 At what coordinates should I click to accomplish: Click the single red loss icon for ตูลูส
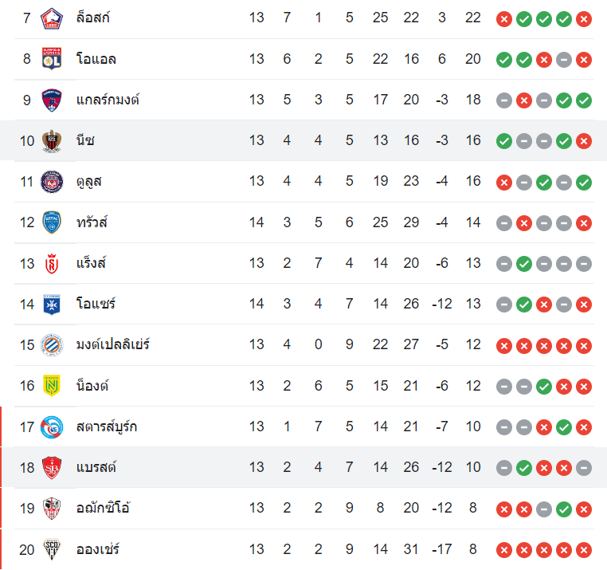click(504, 183)
